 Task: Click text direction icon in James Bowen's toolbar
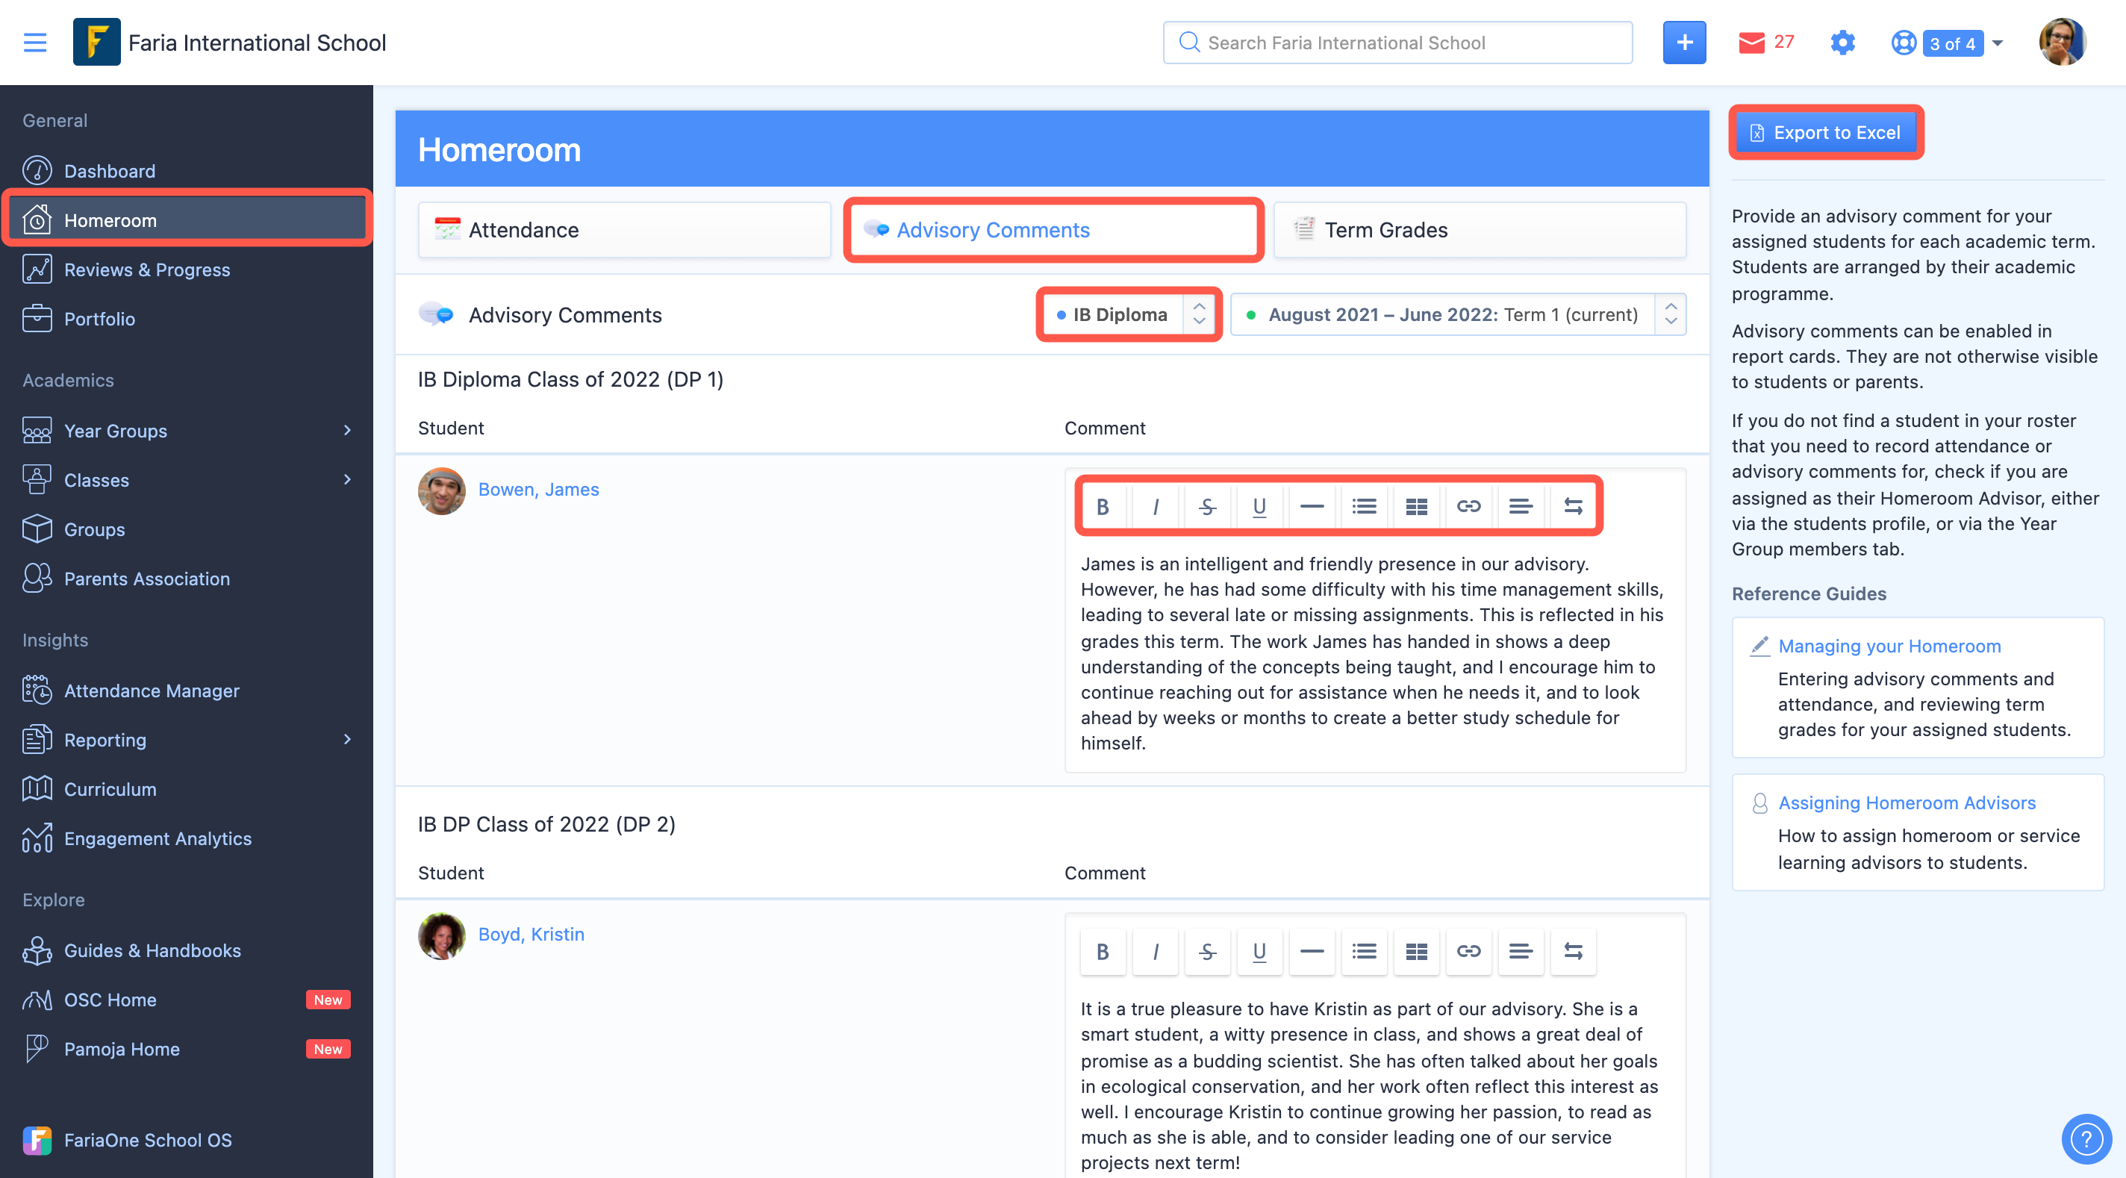click(1573, 506)
